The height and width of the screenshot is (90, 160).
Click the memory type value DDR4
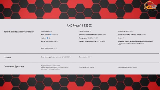89,57
